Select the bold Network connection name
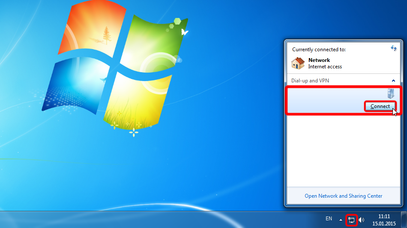 319,60
